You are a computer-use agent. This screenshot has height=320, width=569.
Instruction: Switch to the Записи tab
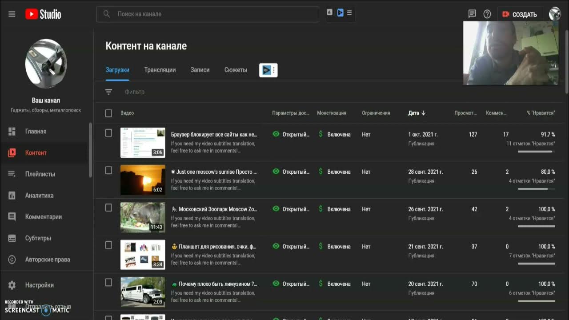(200, 70)
